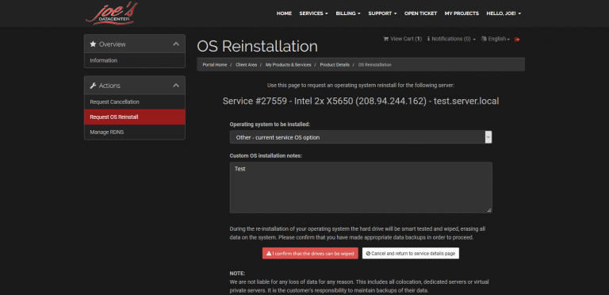
Task: Open My Projects from the navigation bar
Action: [x=462, y=13]
